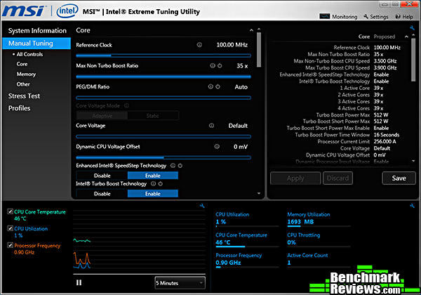Pause the monitoring graph

click(x=79, y=282)
